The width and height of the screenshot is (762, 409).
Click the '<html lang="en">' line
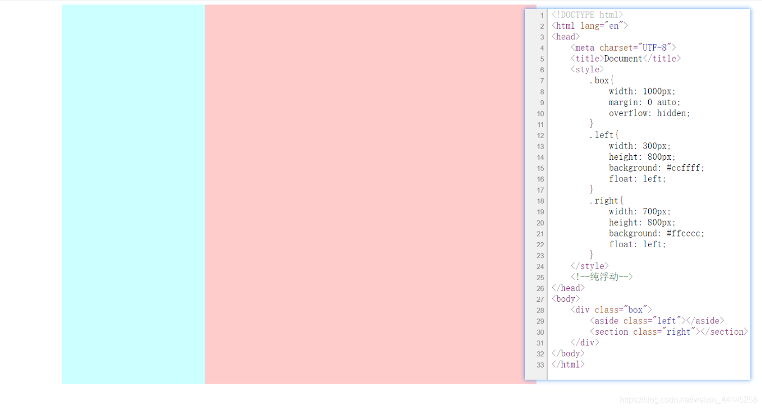590,26
